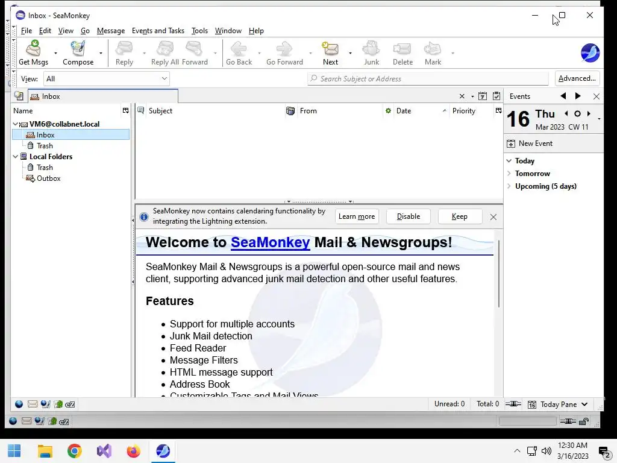Screen dimensions: 617x463
Task: Click the thread column icon beside Subject
Action: click(x=140, y=111)
